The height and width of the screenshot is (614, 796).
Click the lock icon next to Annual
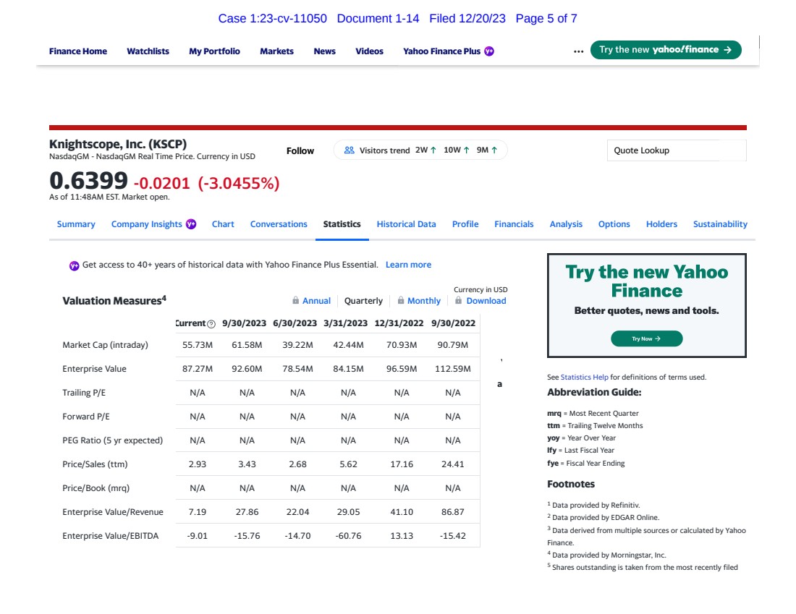point(295,301)
